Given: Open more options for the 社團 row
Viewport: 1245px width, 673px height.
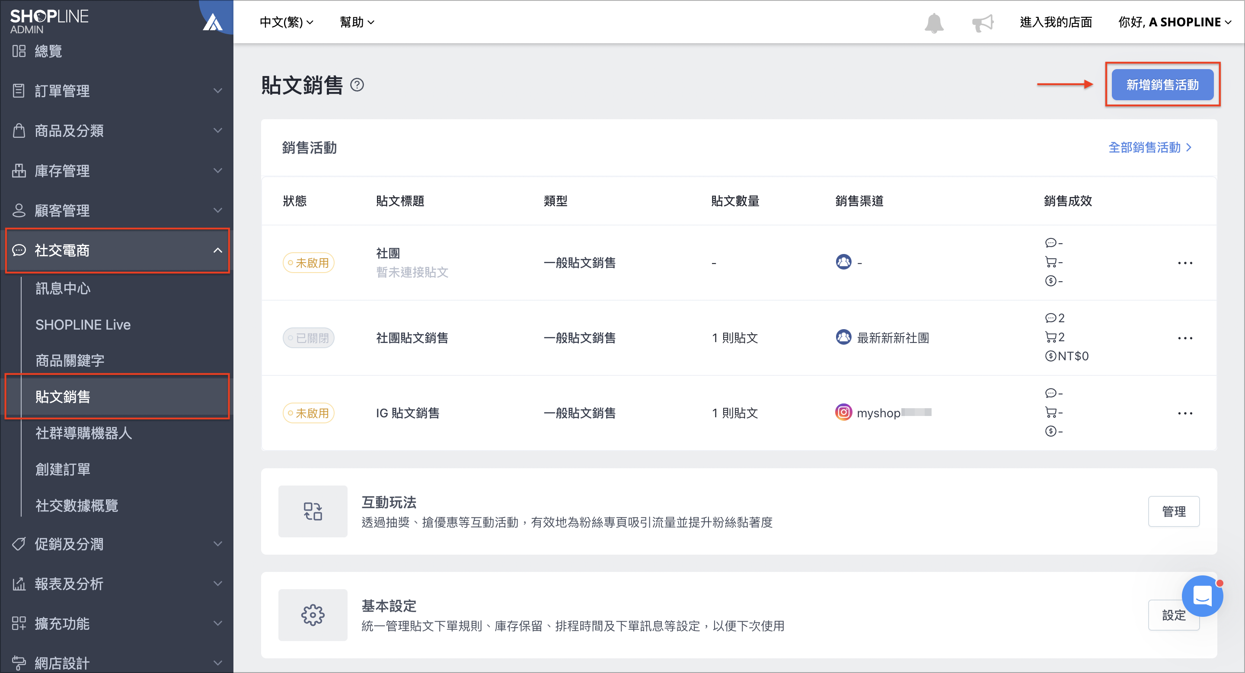Looking at the screenshot, I should [x=1185, y=263].
